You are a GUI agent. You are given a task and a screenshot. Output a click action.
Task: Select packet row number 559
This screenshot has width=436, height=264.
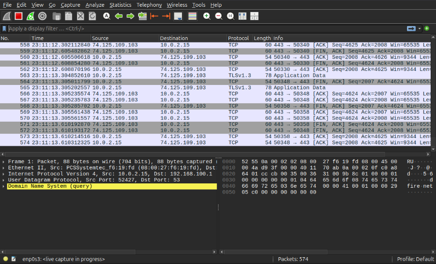pos(215,51)
